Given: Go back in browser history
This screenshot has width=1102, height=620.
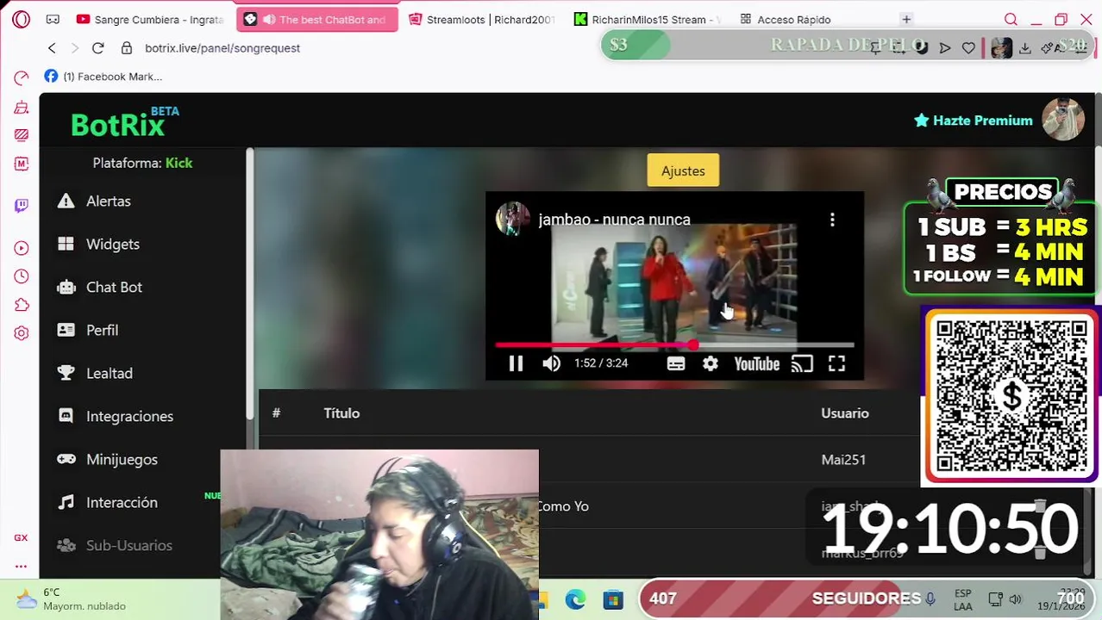Looking at the screenshot, I should click(x=52, y=48).
